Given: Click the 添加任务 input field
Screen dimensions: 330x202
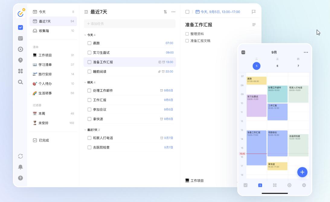Looking at the screenshot, I should [x=130, y=24].
